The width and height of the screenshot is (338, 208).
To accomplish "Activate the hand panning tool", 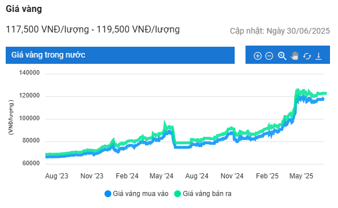I will click(294, 56).
